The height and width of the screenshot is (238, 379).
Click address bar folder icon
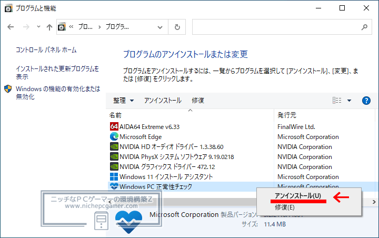click(x=62, y=27)
